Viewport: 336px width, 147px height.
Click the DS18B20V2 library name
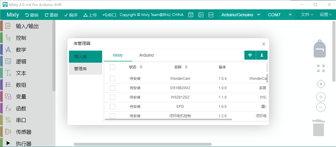coord(180,88)
